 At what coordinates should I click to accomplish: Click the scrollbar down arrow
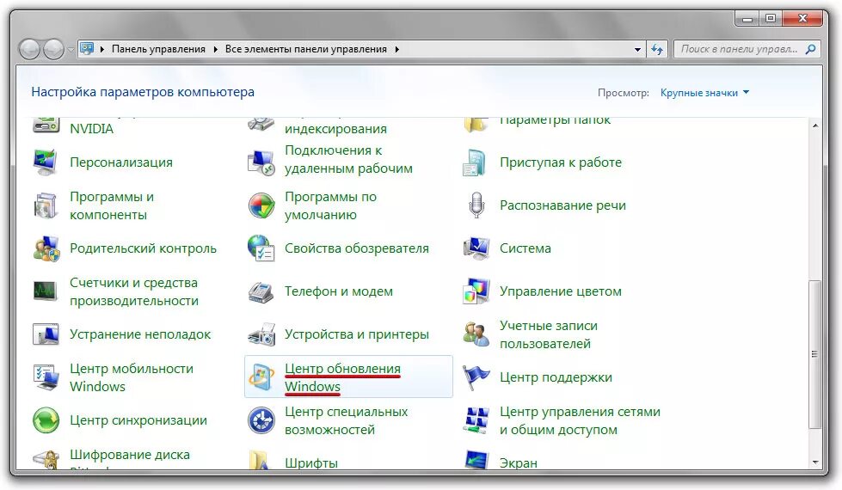point(815,462)
